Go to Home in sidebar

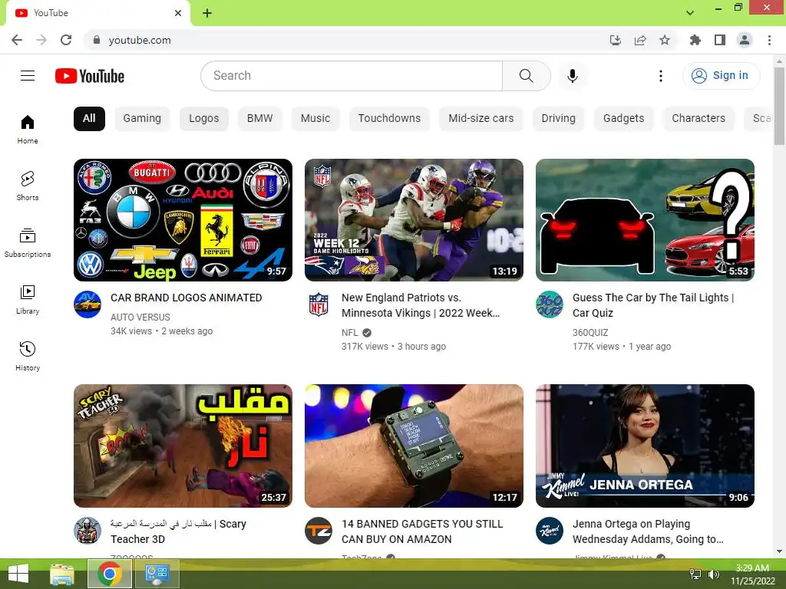[28, 129]
